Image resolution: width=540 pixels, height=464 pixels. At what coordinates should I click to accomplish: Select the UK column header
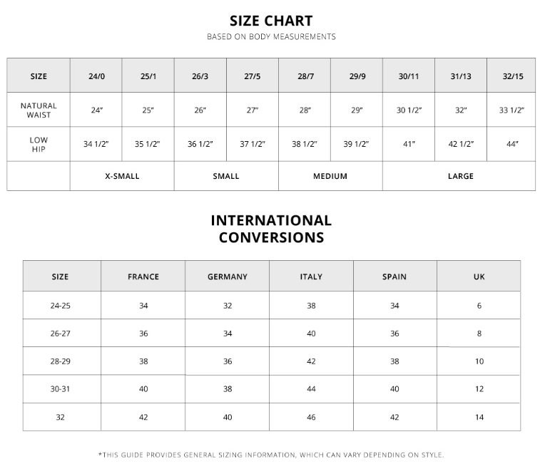[x=479, y=277]
